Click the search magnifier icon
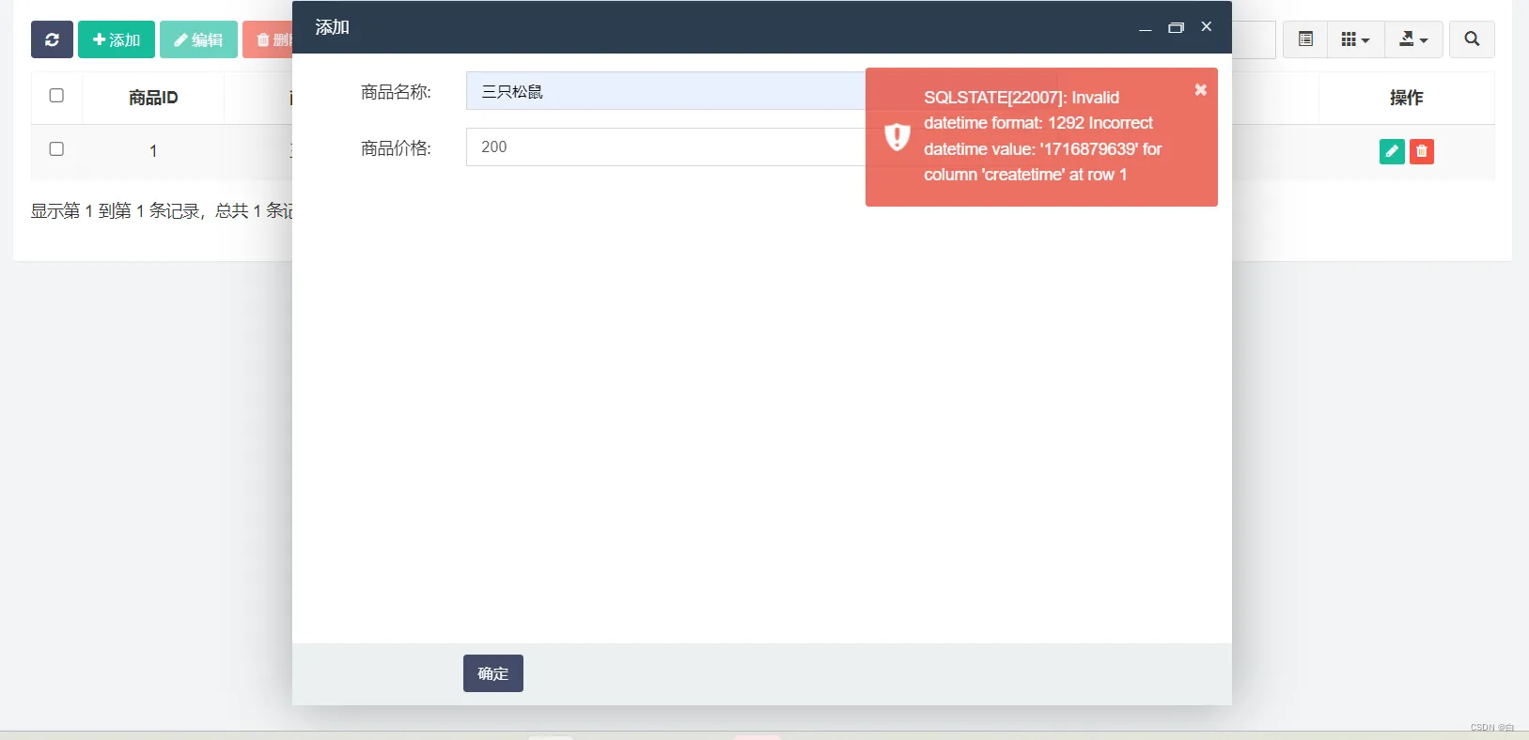The image size is (1529, 740). pyautogui.click(x=1472, y=39)
